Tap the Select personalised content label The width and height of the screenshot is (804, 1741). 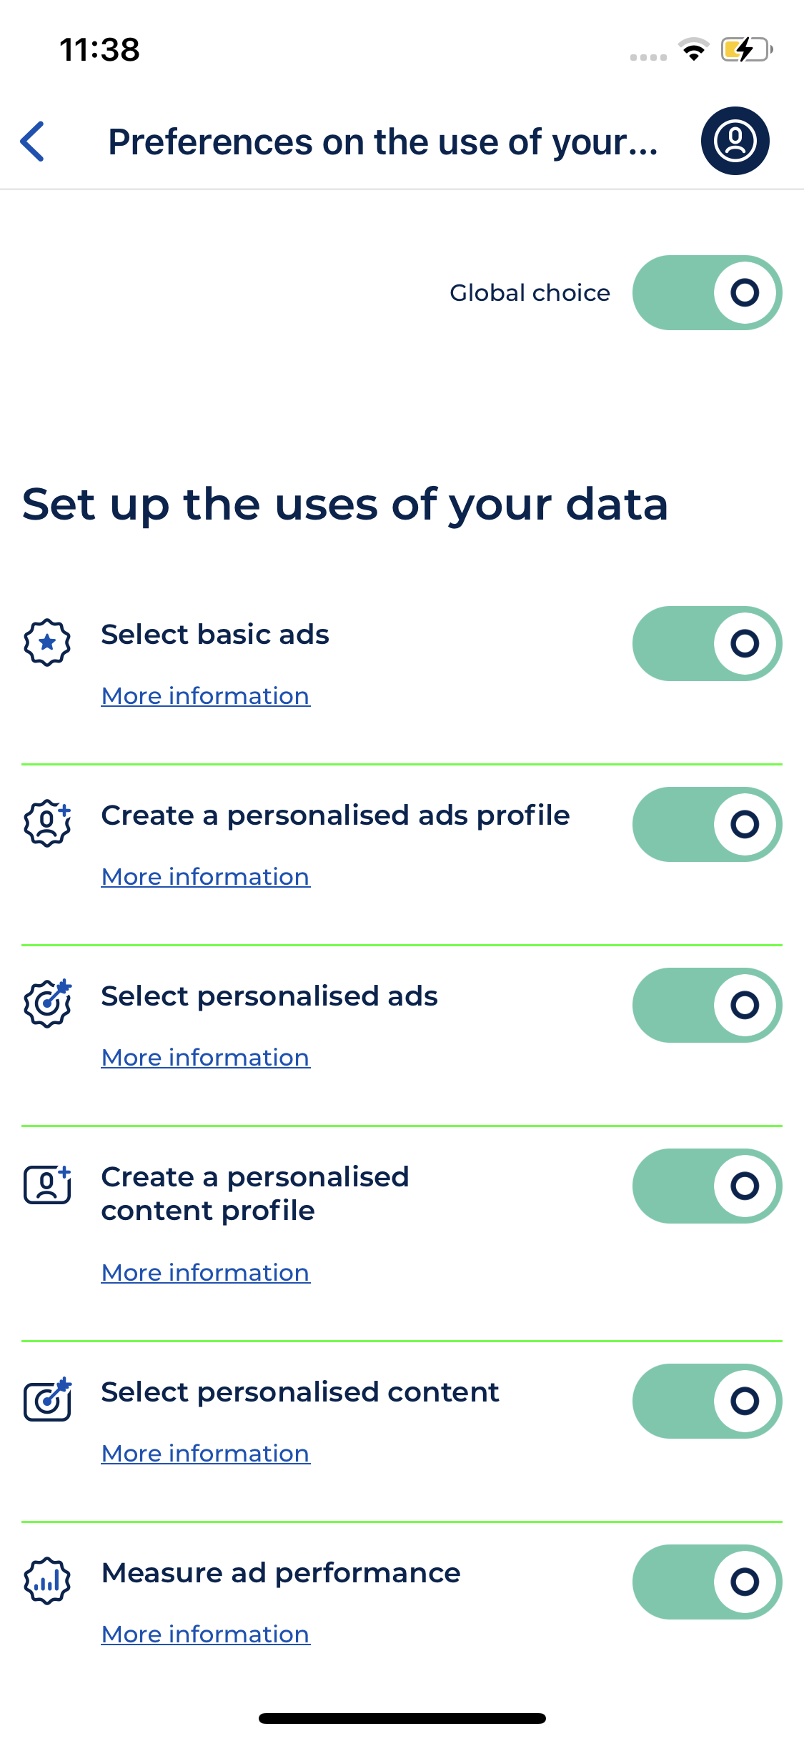click(300, 1392)
